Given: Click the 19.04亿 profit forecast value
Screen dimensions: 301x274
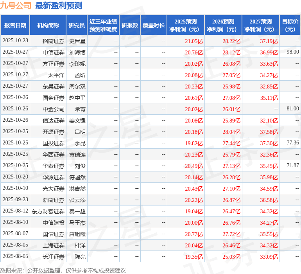Looking at the screenshot, I should click(194, 211).
